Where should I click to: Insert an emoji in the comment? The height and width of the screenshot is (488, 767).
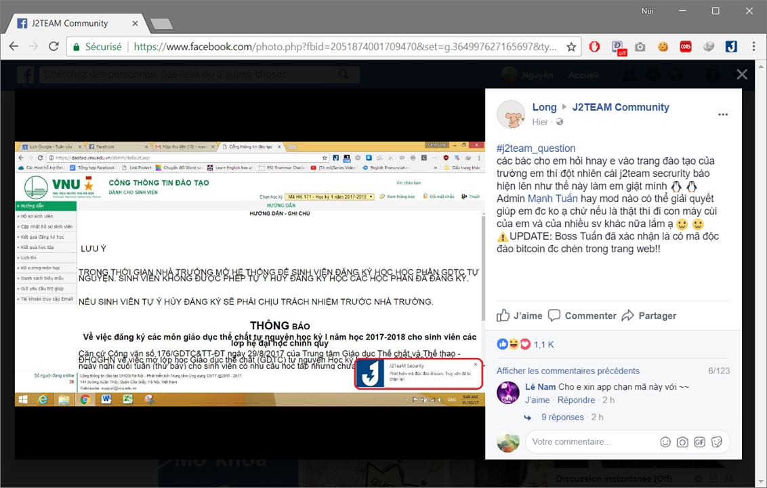pos(665,442)
